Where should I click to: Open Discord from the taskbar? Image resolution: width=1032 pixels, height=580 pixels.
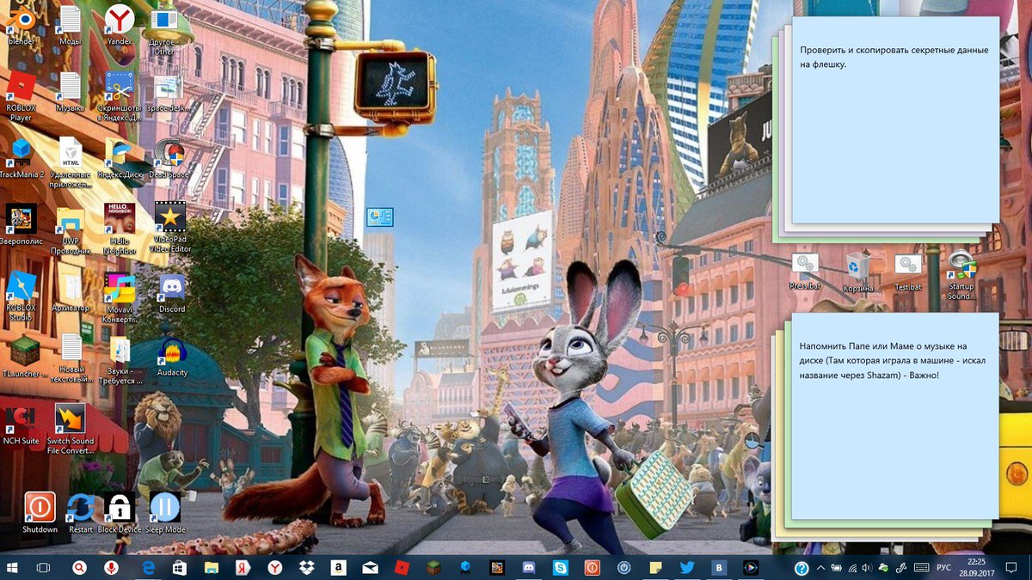tap(529, 567)
